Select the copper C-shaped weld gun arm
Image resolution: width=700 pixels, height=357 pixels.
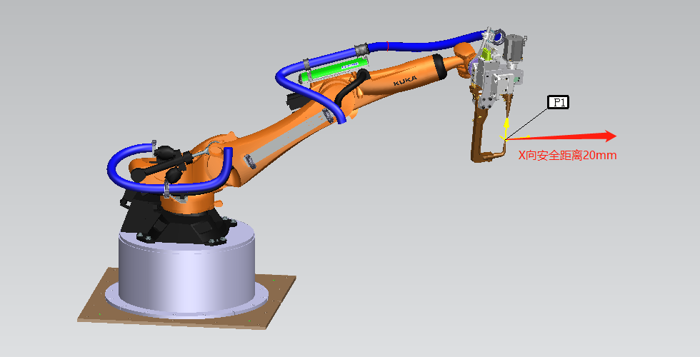tap(476, 141)
